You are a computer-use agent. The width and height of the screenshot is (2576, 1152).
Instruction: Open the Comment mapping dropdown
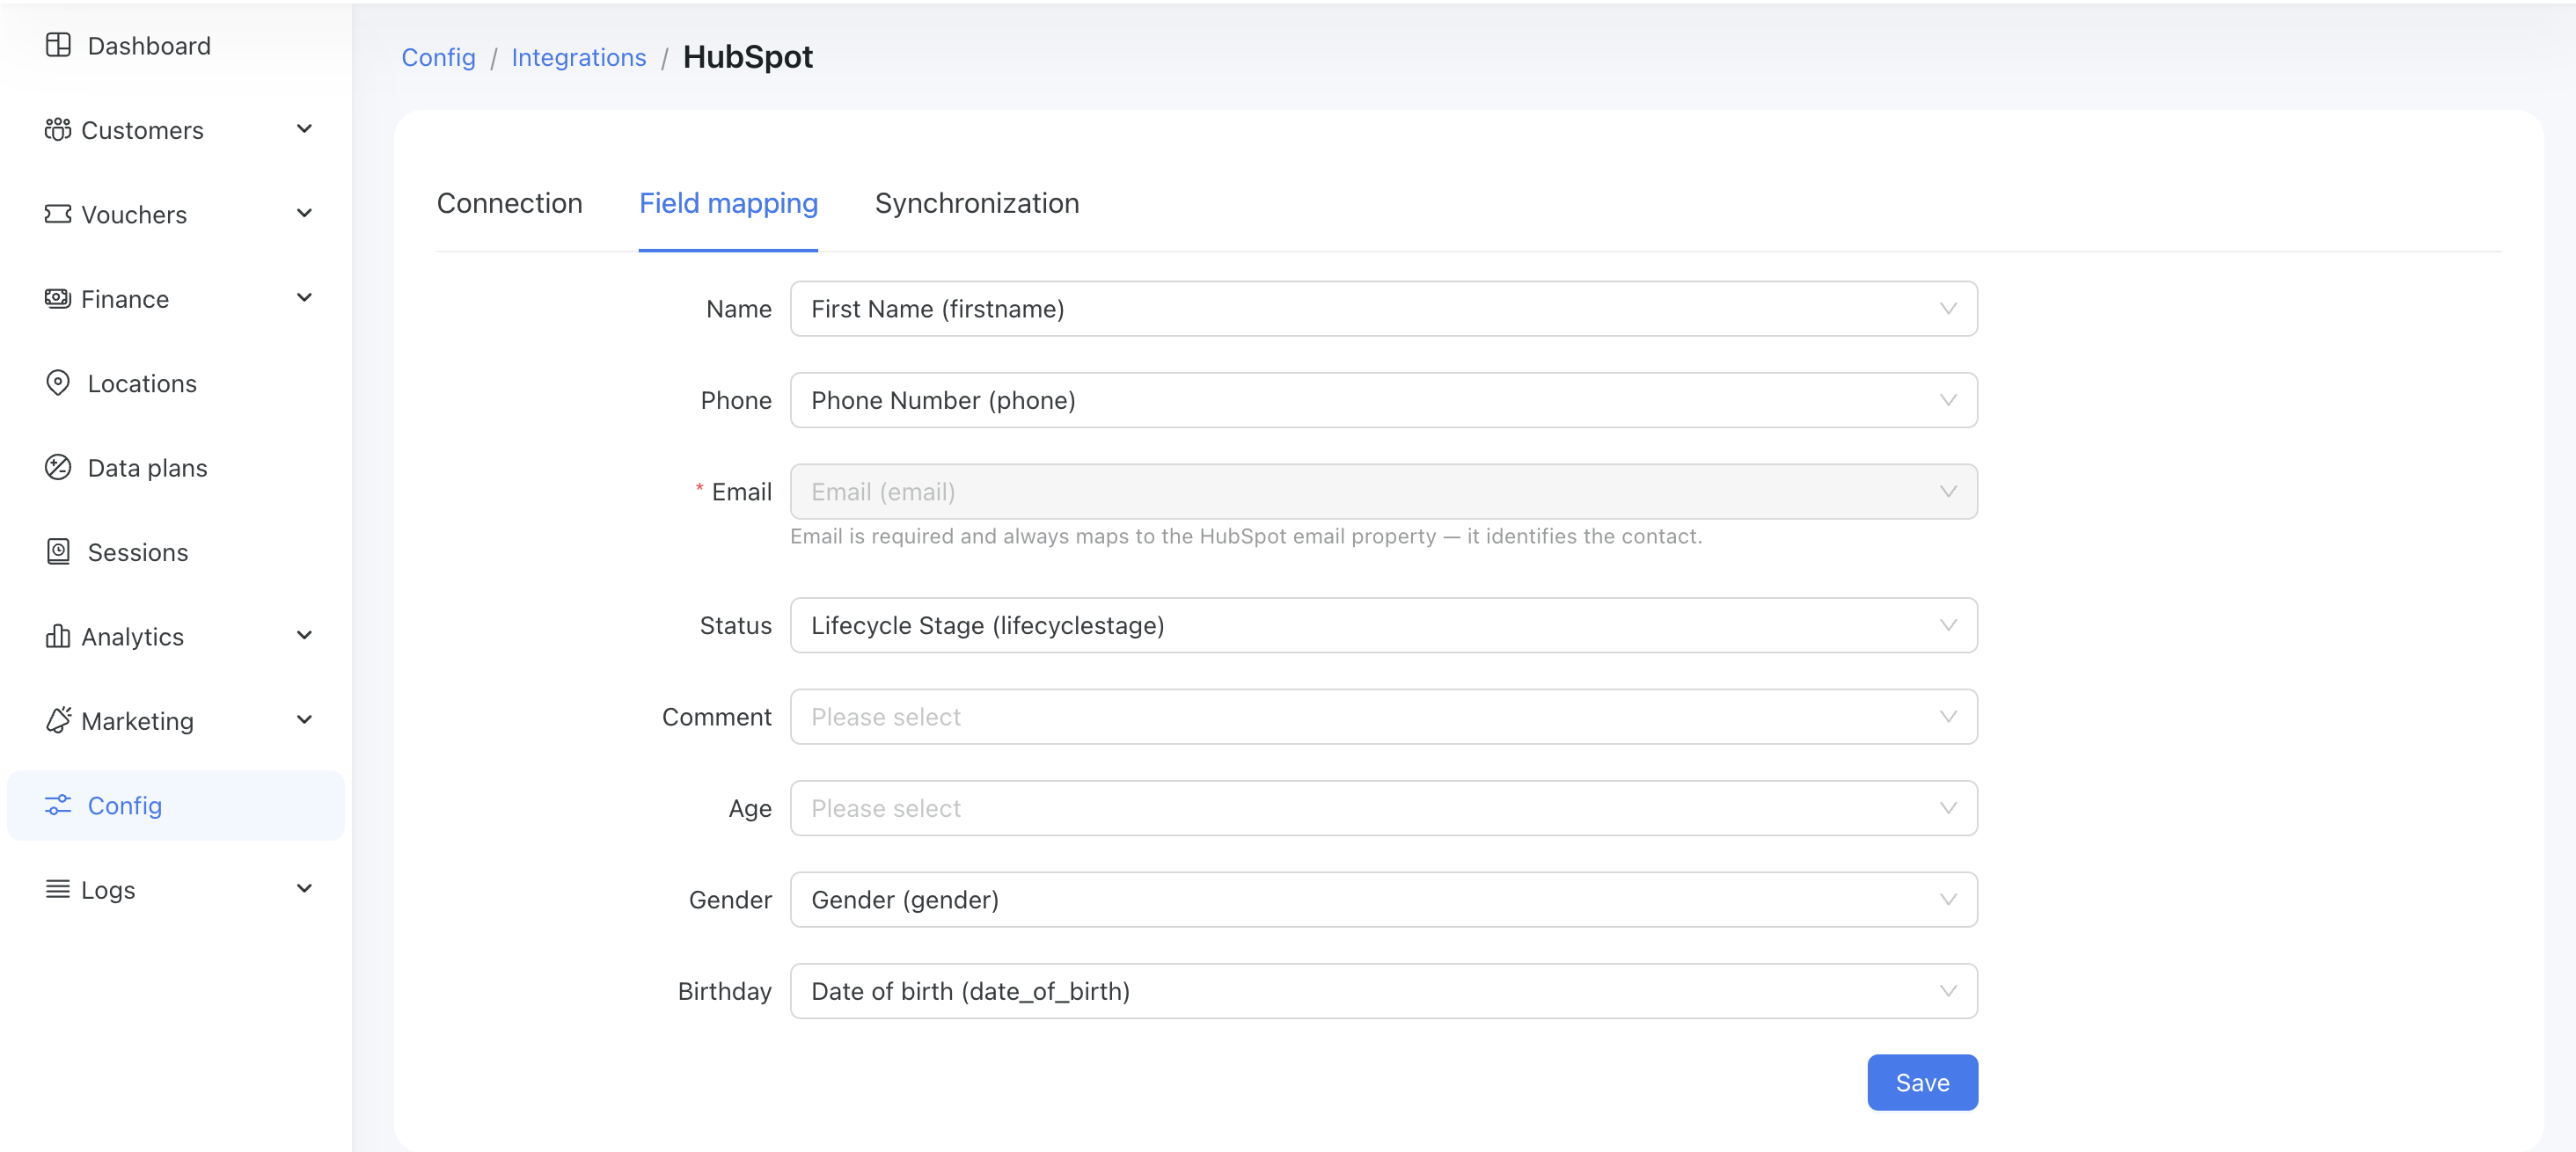click(x=1383, y=717)
